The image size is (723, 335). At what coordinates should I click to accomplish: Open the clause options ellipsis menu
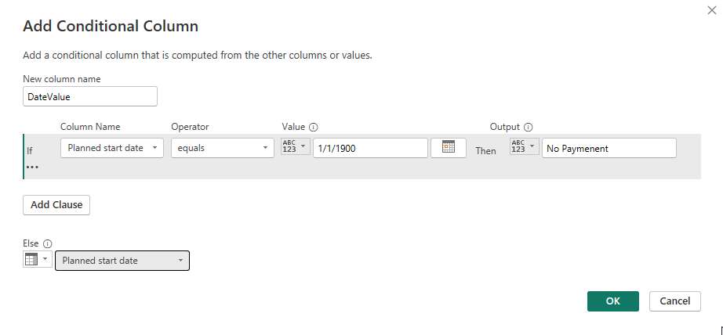(32, 167)
